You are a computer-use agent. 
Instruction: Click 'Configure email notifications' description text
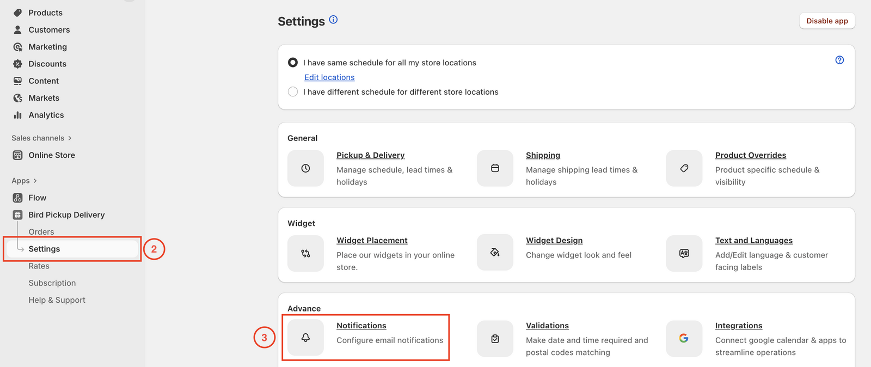[390, 340]
